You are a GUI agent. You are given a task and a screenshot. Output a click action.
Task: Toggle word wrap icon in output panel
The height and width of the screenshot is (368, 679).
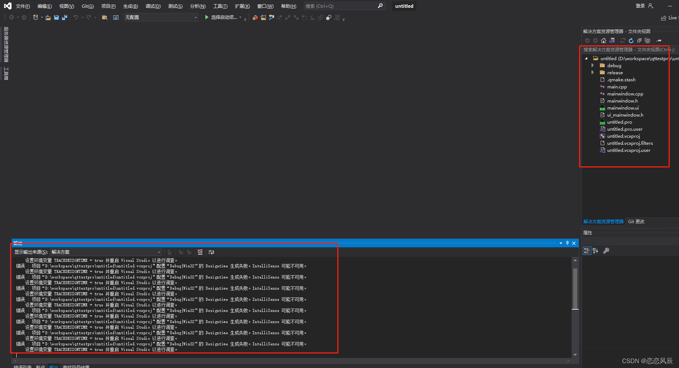(x=211, y=252)
